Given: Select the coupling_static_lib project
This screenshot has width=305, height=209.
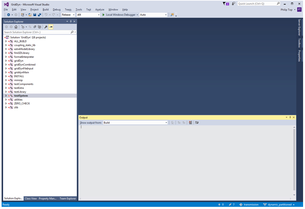Looking at the screenshot, I should point(25,45).
